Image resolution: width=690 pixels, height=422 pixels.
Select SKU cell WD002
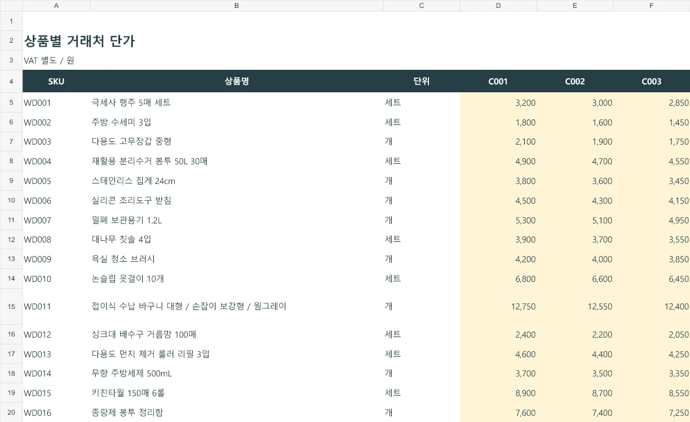56,122
